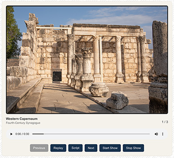
Task: Click the 'Fourth-Century Synagogue' subtitle
Action: coord(23,123)
